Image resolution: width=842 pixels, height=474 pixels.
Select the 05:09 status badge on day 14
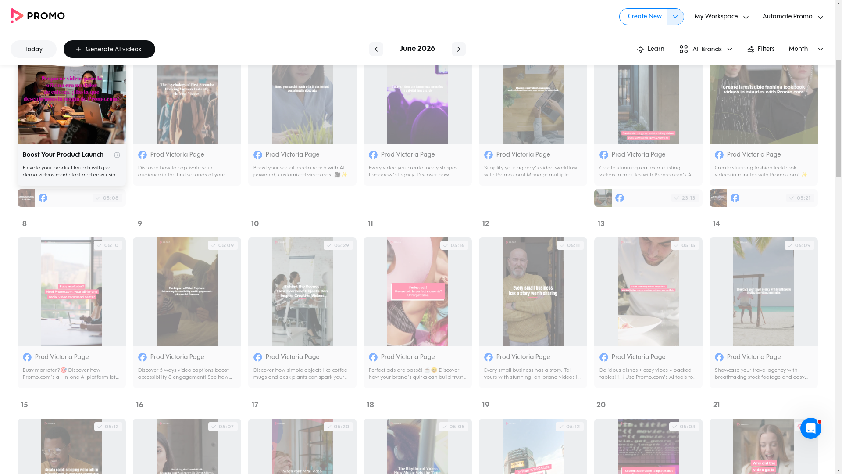tap(799, 245)
